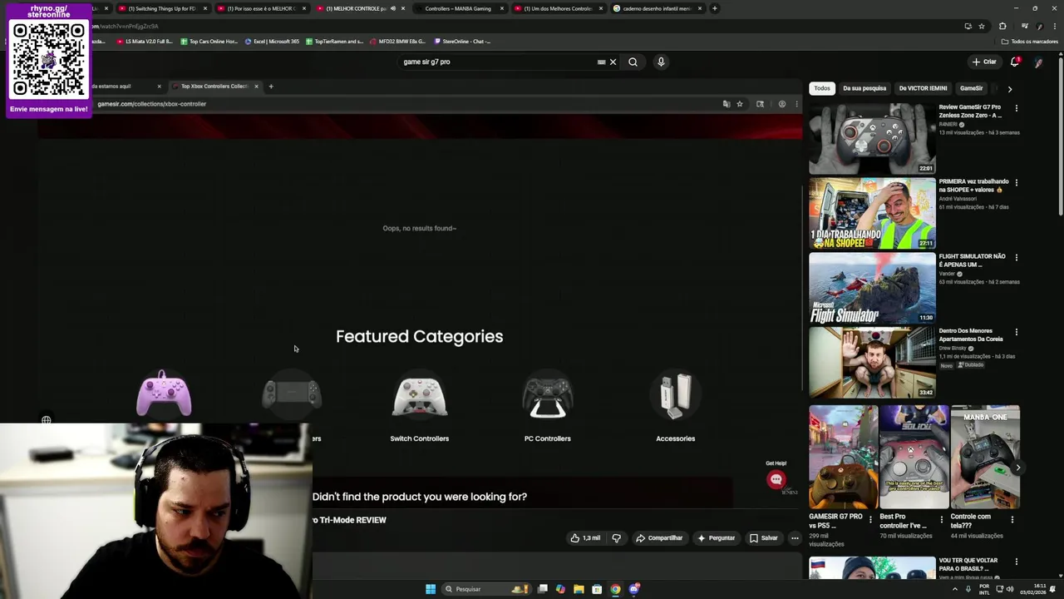1064x599 pixels.
Task: Open options menu for Controle com tela short
Action: point(1012,519)
